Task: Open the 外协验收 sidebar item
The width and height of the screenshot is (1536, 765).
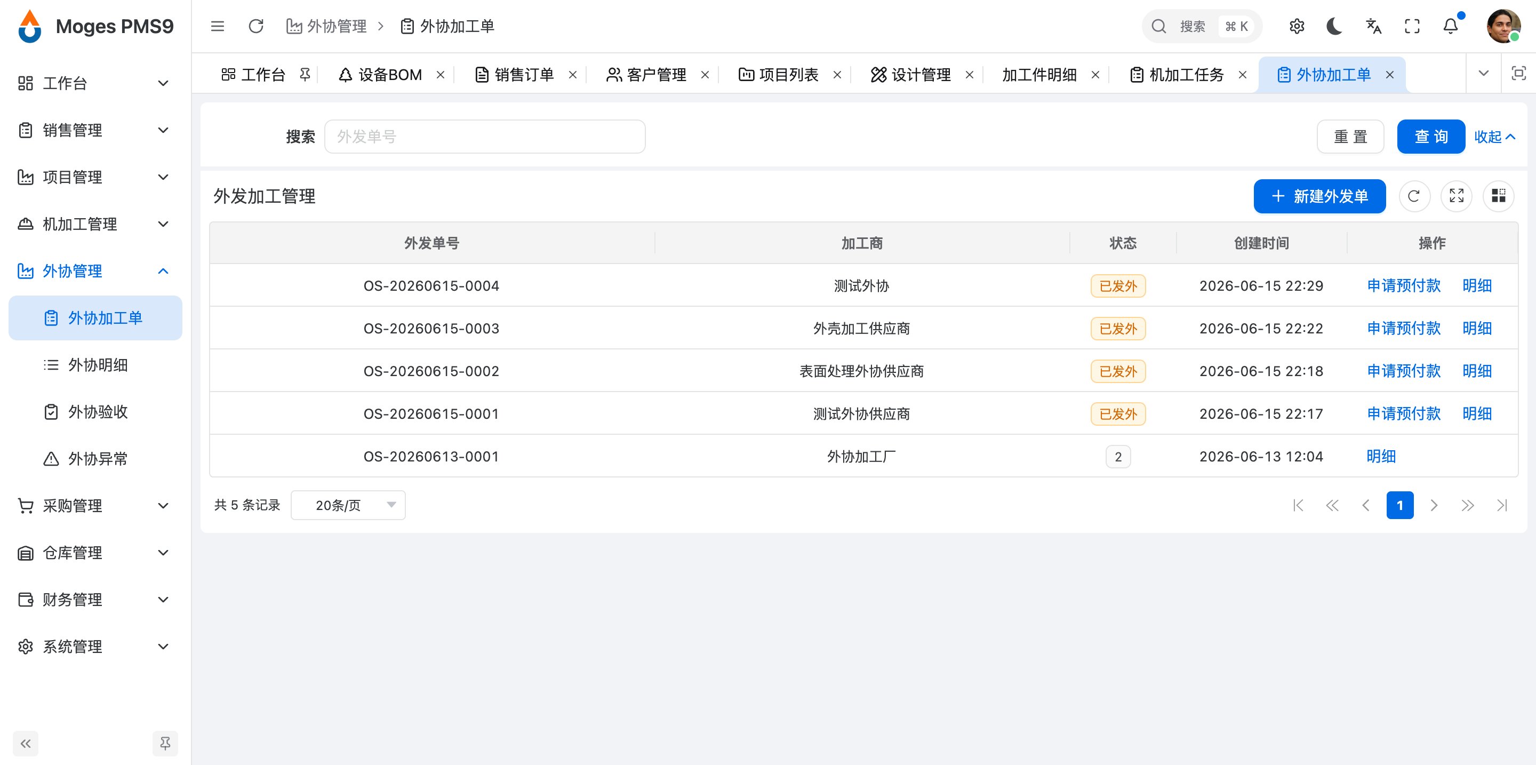Action: click(x=95, y=412)
